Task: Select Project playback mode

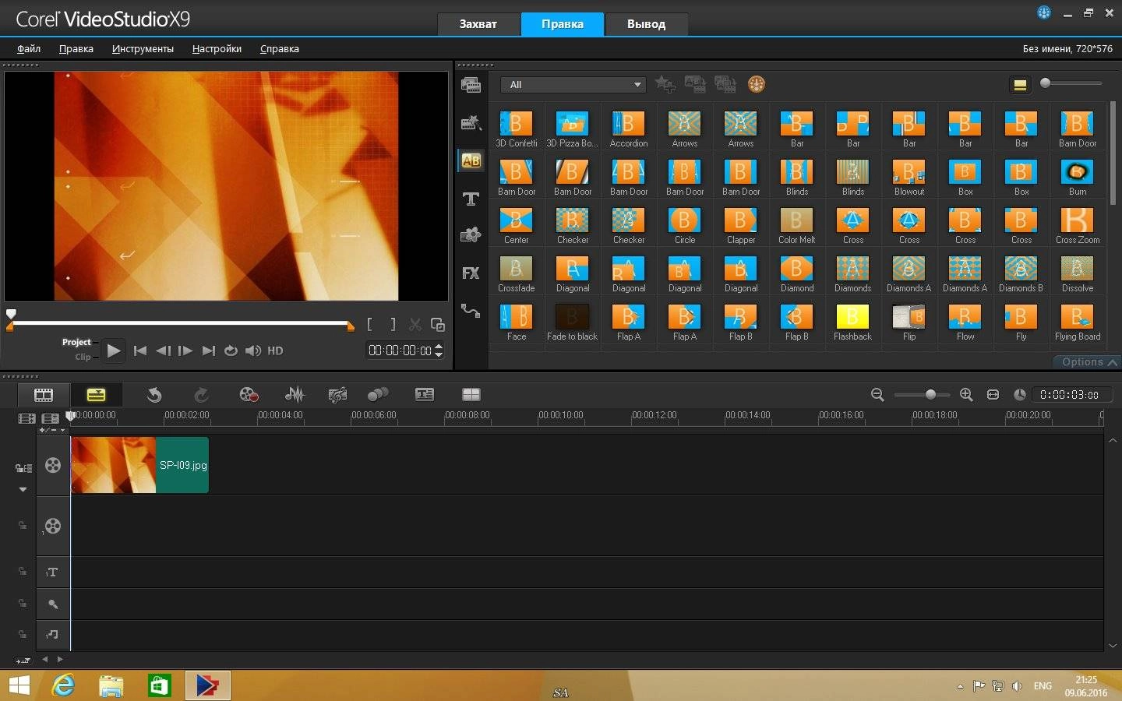Action: click(76, 342)
